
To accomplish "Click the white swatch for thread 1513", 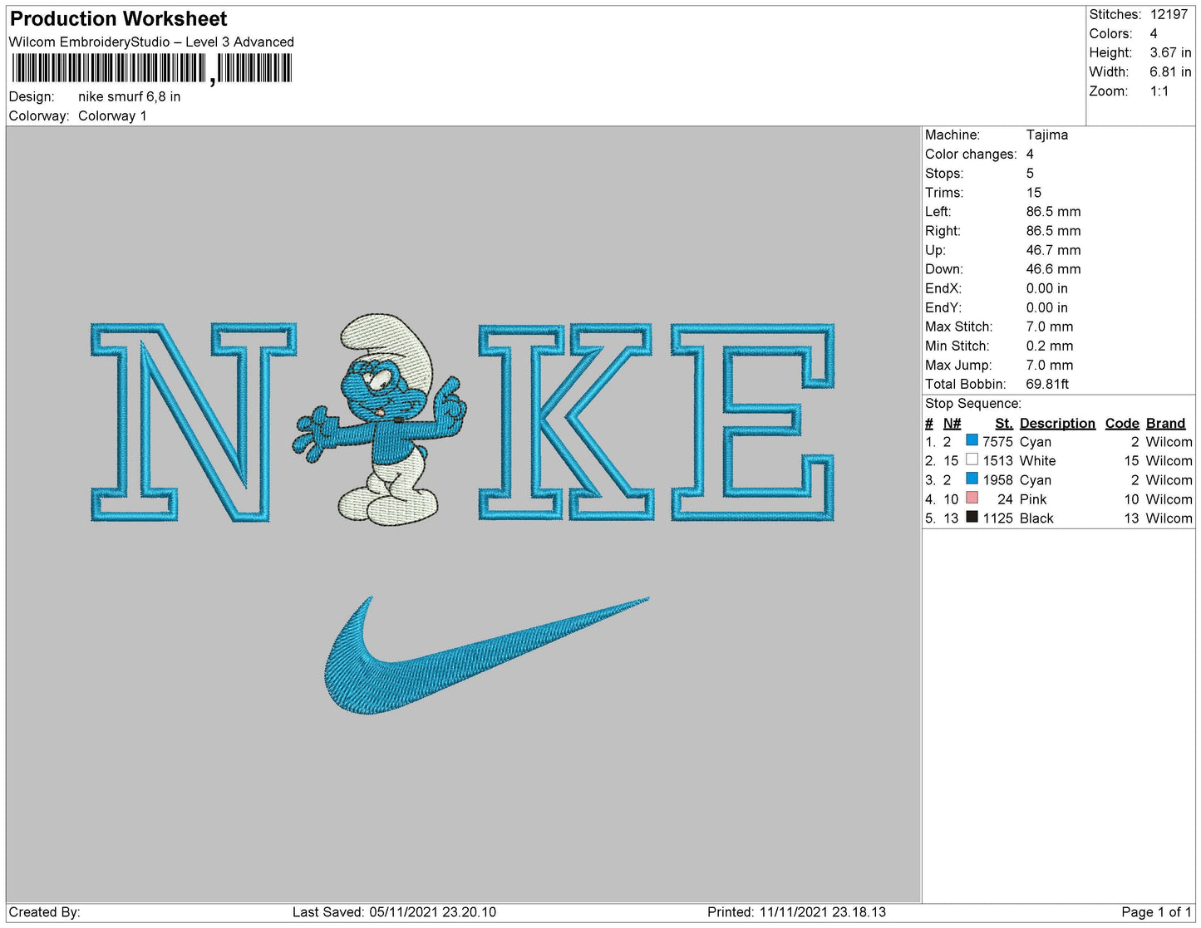I will pos(972,459).
